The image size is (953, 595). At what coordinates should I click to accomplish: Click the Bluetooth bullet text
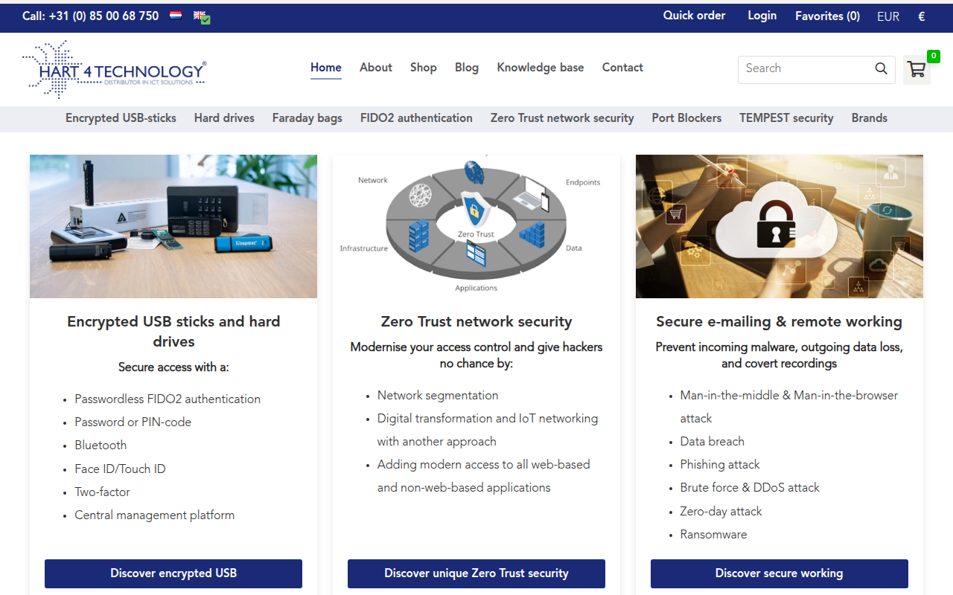101,446
